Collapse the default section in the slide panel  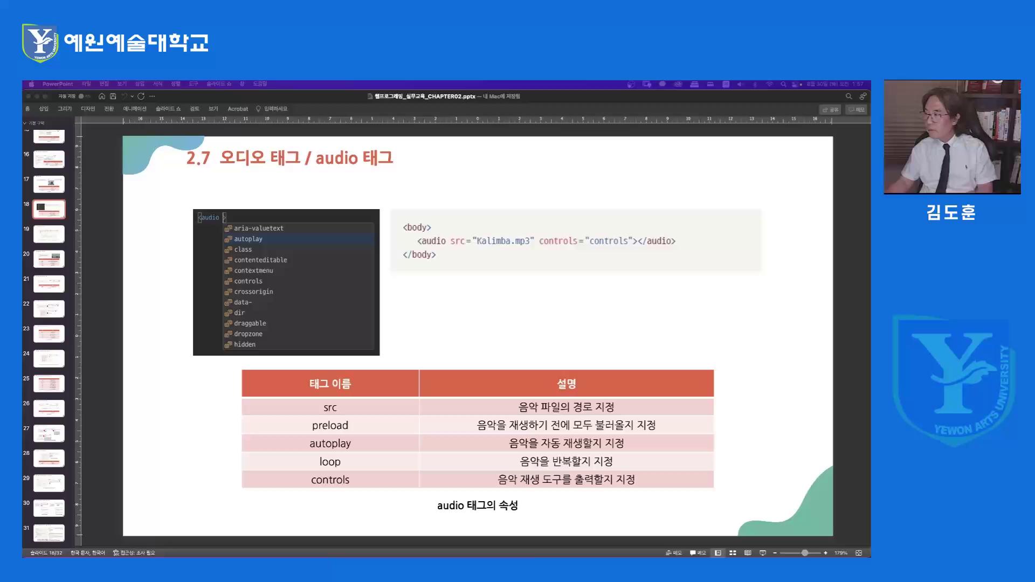[x=25, y=123]
